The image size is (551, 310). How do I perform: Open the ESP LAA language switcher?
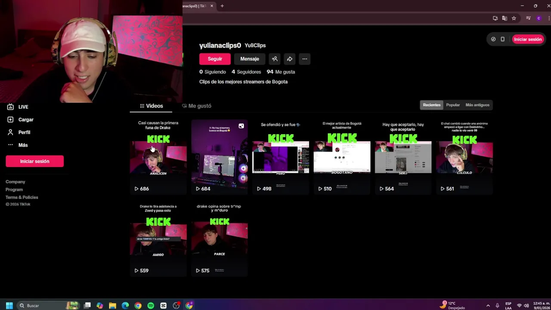coord(508,305)
